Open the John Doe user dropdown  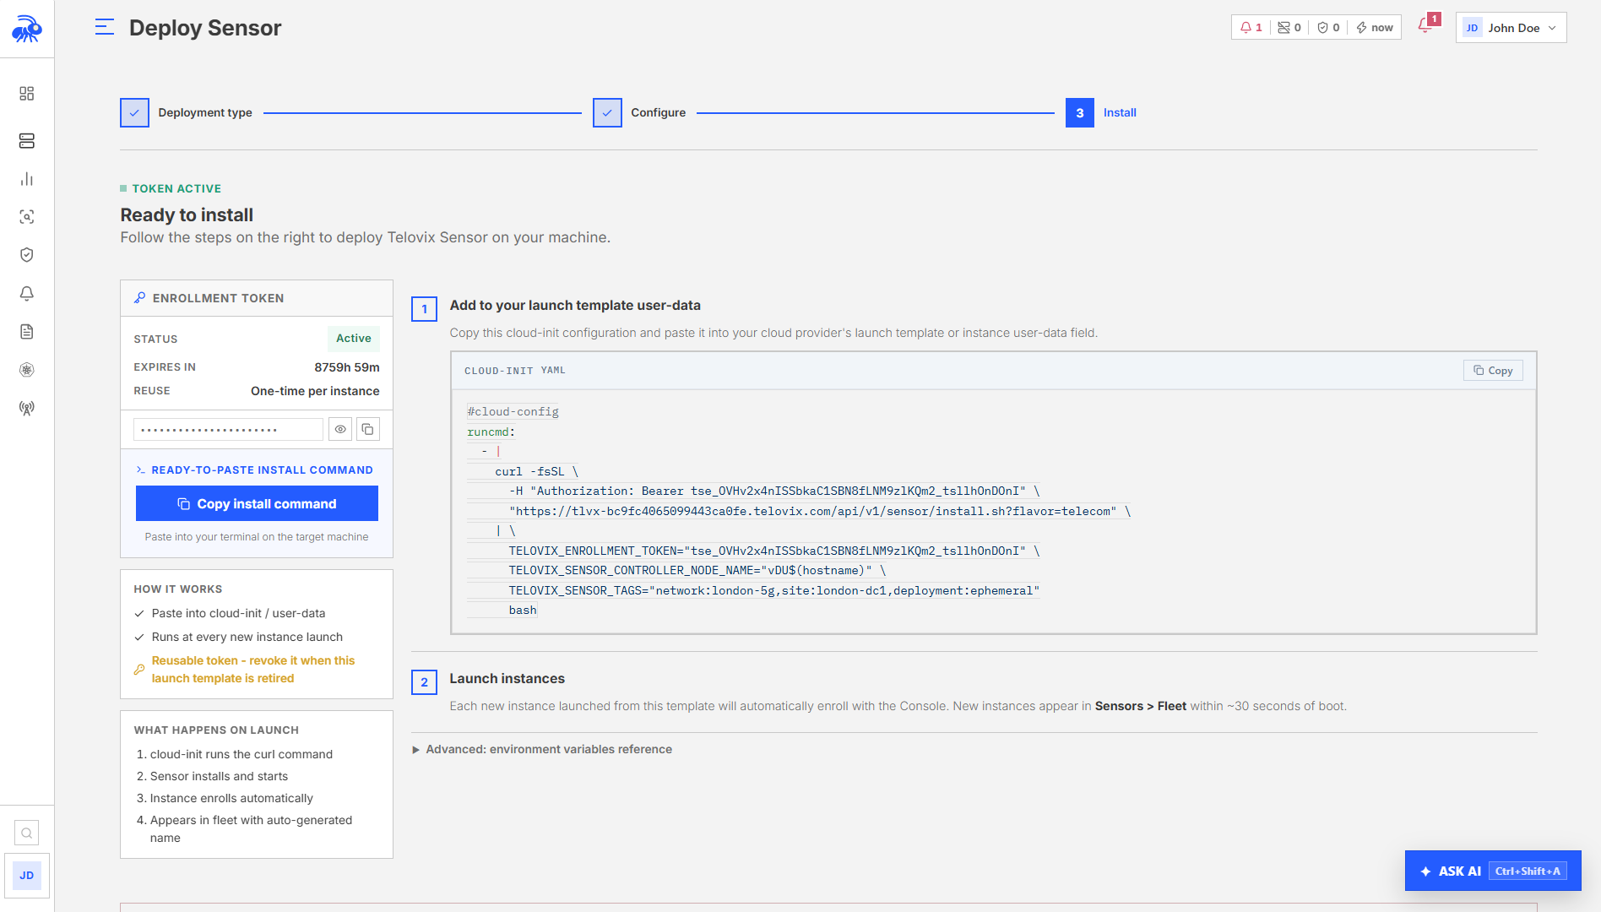click(x=1511, y=28)
